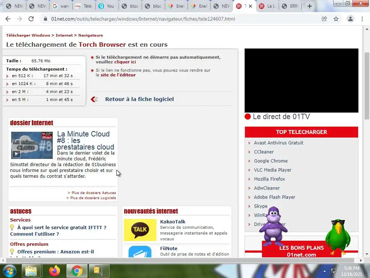Click the browser forward arrow
The height and width of the screenshot is (278, 370).
[20, 19]
